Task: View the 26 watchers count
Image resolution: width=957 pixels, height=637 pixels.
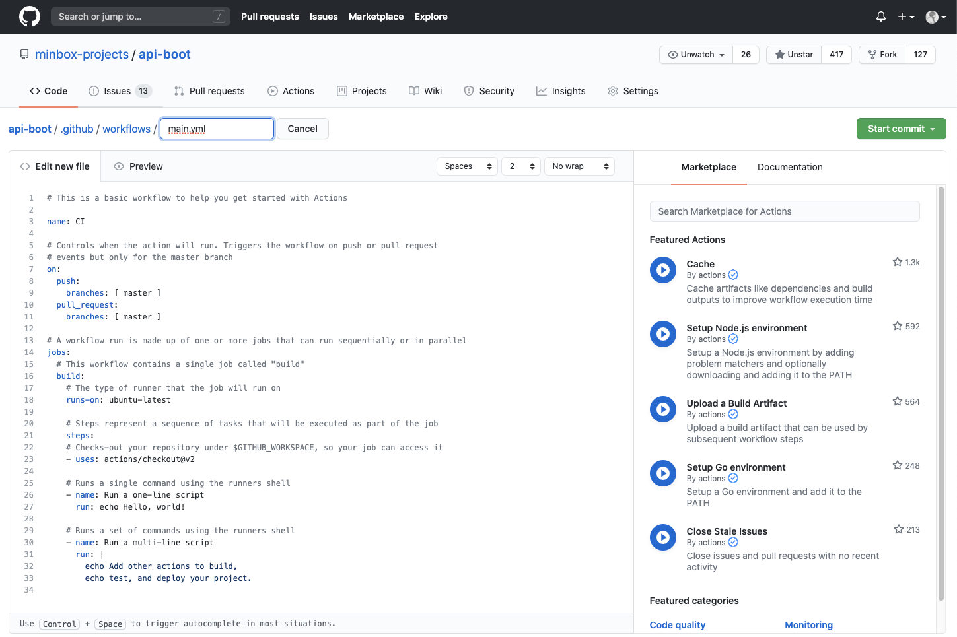Action: (746, 55)
